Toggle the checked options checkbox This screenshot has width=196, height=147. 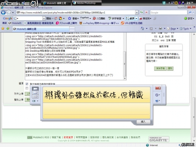(27, 84)
